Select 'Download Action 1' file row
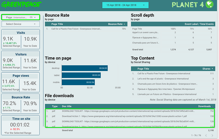 [x=130, y=116]
